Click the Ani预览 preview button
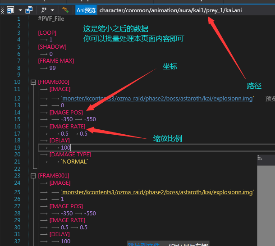 pos(86,9)
